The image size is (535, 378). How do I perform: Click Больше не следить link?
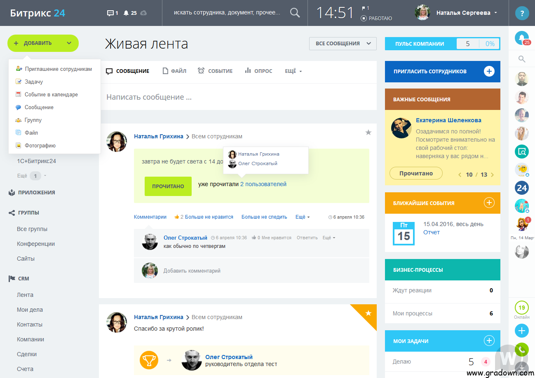(264, 217)
